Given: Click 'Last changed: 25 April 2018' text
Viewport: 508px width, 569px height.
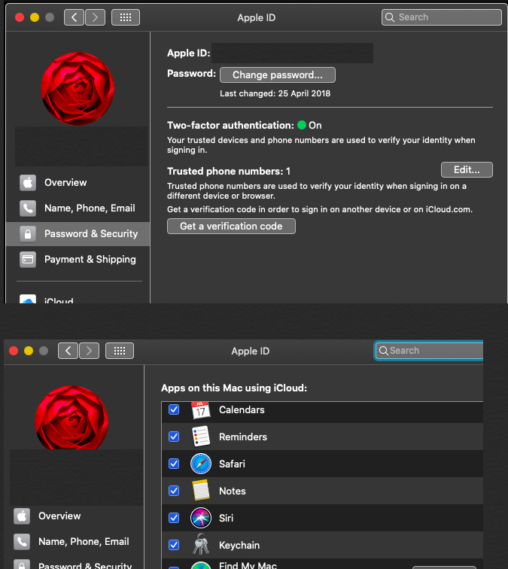Looking at the screenshot, I should click(275, 93).
